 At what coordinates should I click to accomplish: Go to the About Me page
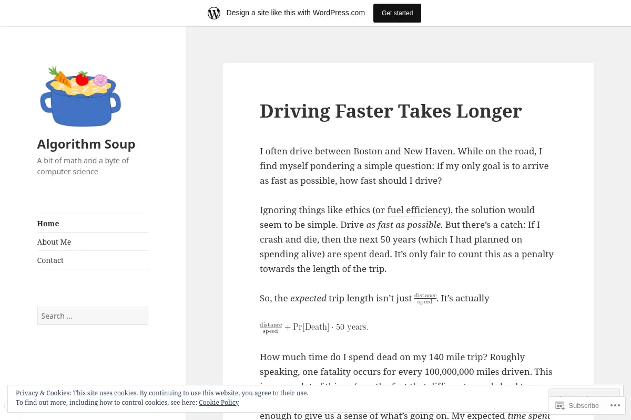coord(54,241)
